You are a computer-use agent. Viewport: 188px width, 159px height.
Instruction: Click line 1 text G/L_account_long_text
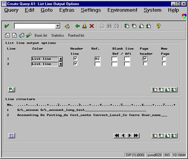click(x=62, y=110)
